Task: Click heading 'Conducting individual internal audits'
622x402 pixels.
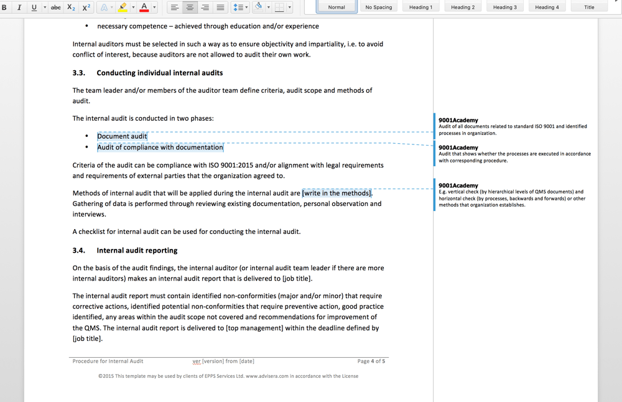Action: click(159, 73)
